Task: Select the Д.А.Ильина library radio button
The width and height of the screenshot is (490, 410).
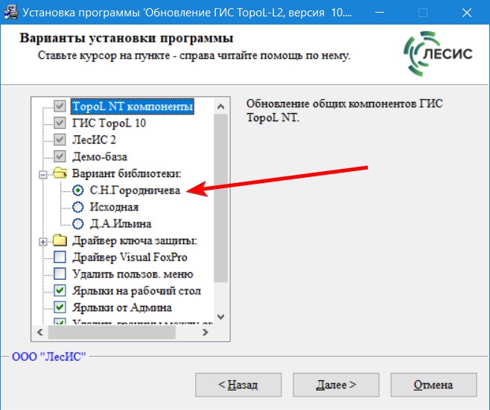Action: tap(77, 223)
